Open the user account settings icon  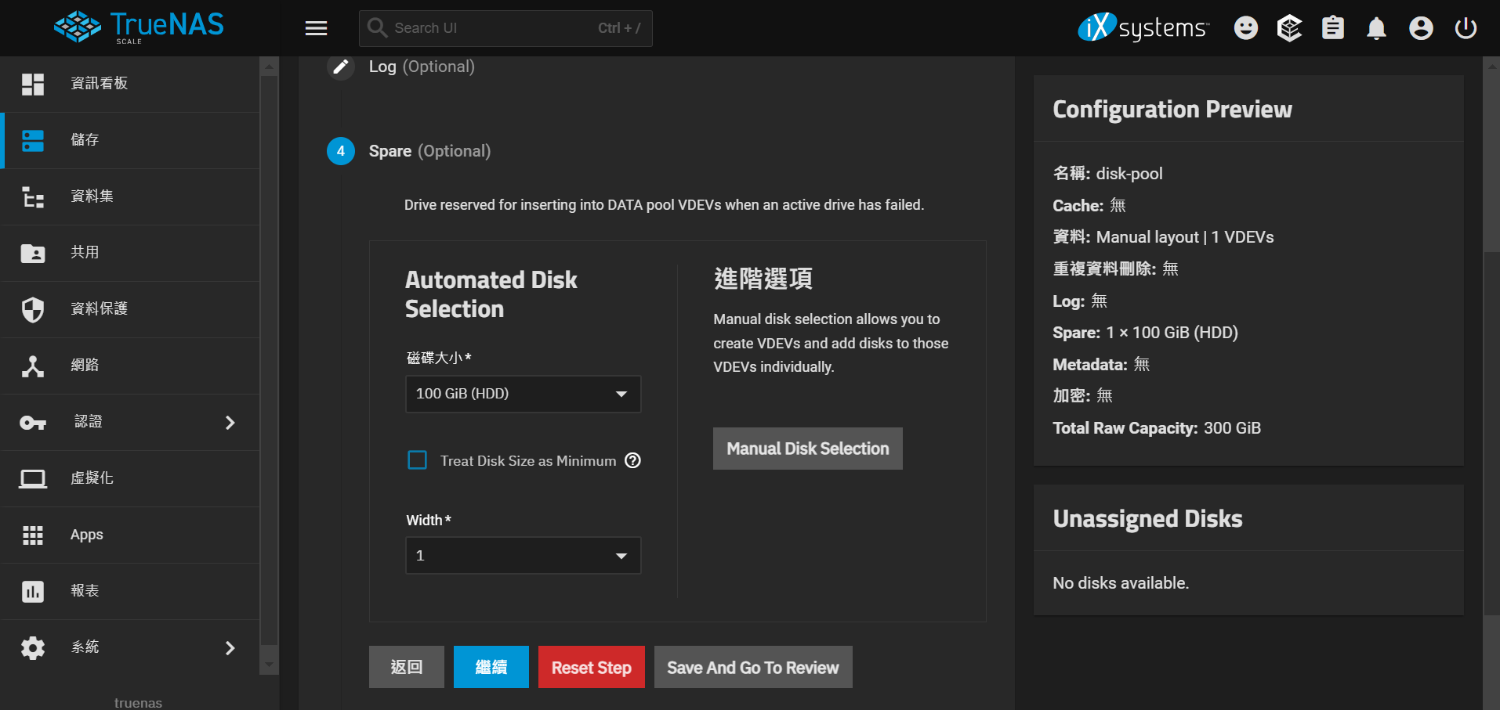[1421, 28]
